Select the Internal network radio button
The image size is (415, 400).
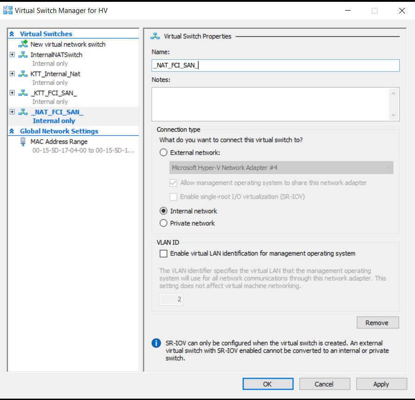pos(164,211)
